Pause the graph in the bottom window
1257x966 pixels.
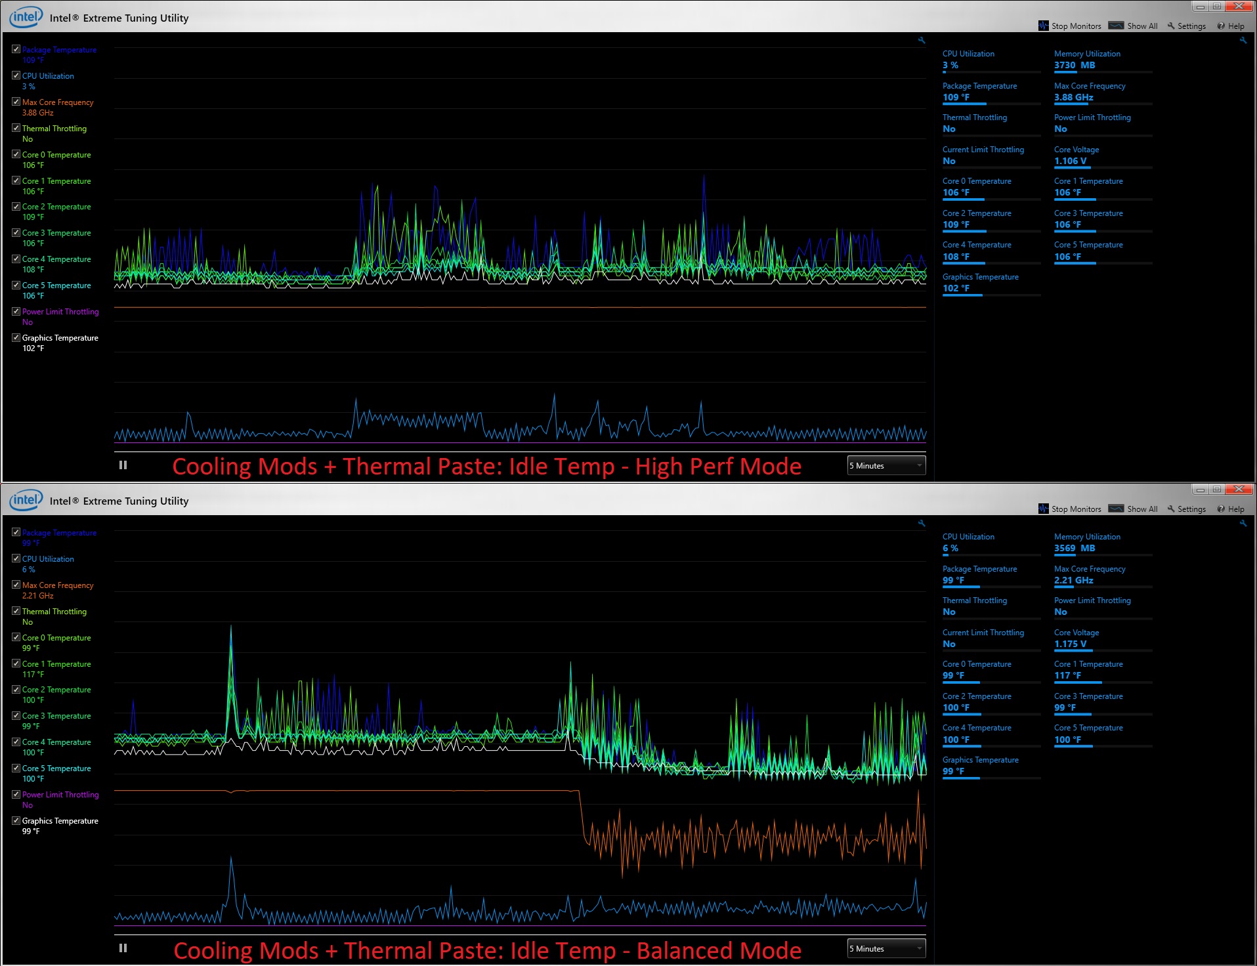click(123, 948)
